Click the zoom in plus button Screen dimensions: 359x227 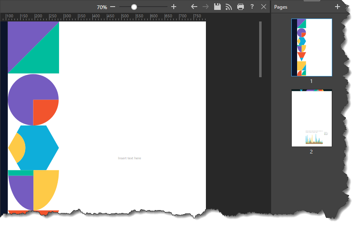[x=174, y=7]
